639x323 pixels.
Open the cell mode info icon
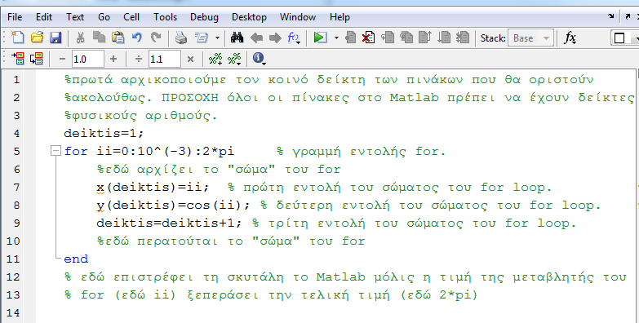259,59
